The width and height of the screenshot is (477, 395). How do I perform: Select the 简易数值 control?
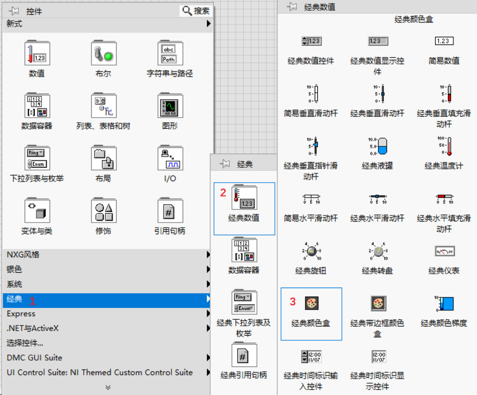[444, 41]
